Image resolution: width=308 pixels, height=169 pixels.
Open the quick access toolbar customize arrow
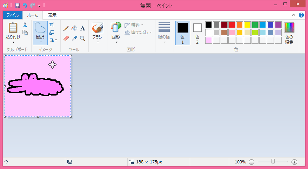(x=39, y=6)
